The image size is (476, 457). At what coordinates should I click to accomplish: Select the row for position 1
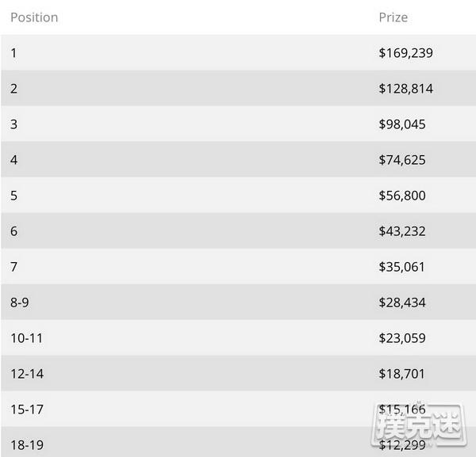point(238,53)
